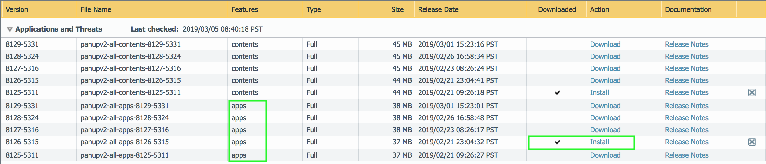Click the Downloaded column header
Viewport: 766px width, 164px height.
pyautogui.click(x=557, y=9)
